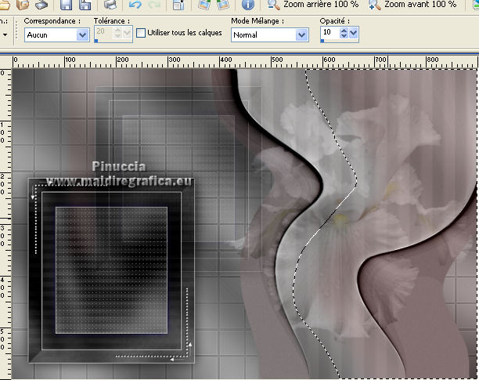Click the Browse files icon in the toolbar

click(23, 4)
